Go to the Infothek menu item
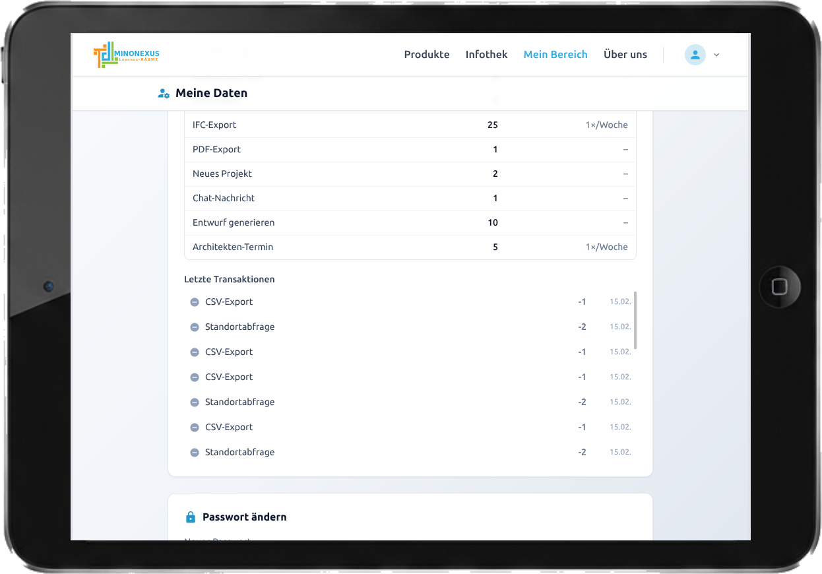This screenshot has width=822, height=574. pyautogui.click(x=486, y=55)
